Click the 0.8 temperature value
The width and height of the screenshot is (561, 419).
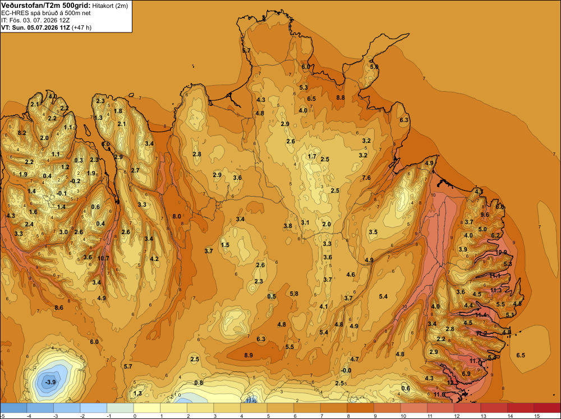199,383
